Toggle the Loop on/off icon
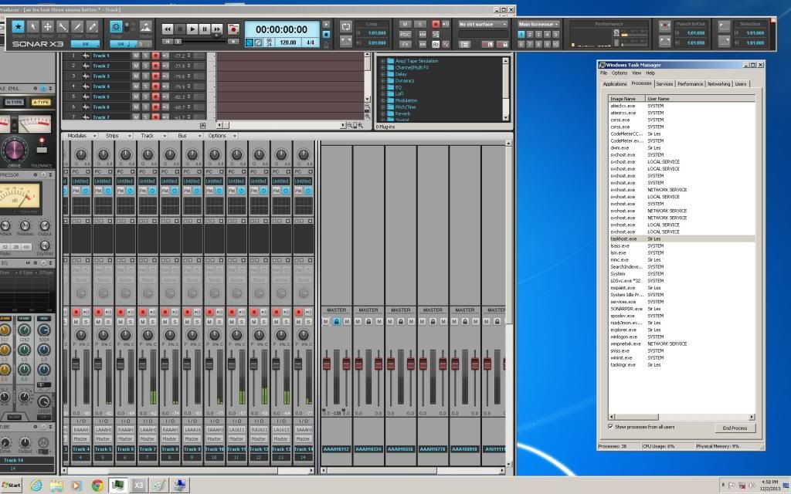 [346, 25]
